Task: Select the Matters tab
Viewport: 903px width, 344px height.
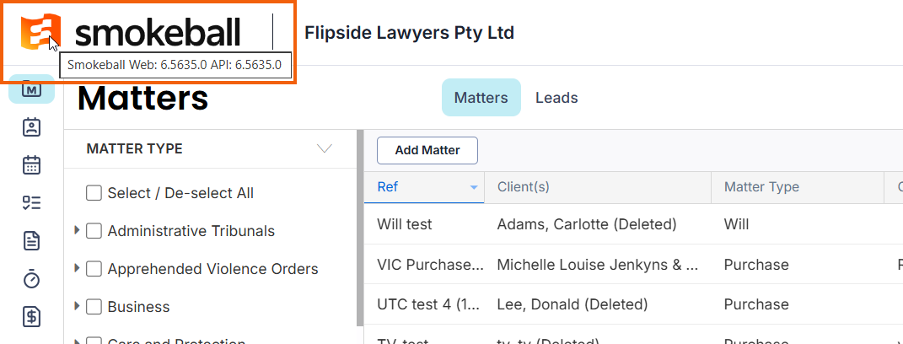Action: click(x=481, y=97)
